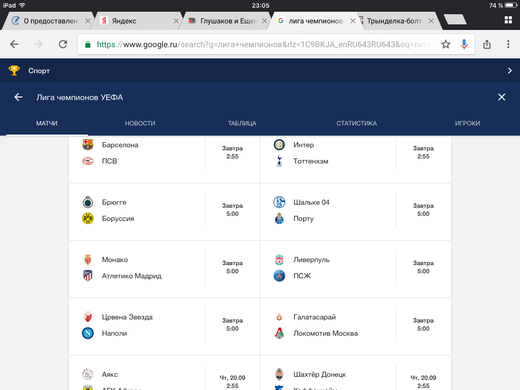Select the МАТЧИ tab
Viewport: 520px width, 390px height.
point(47,123)
